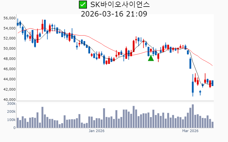Select the 56,000 price axis label
Viewport: 228px width, 142px height.
(9, 18)
